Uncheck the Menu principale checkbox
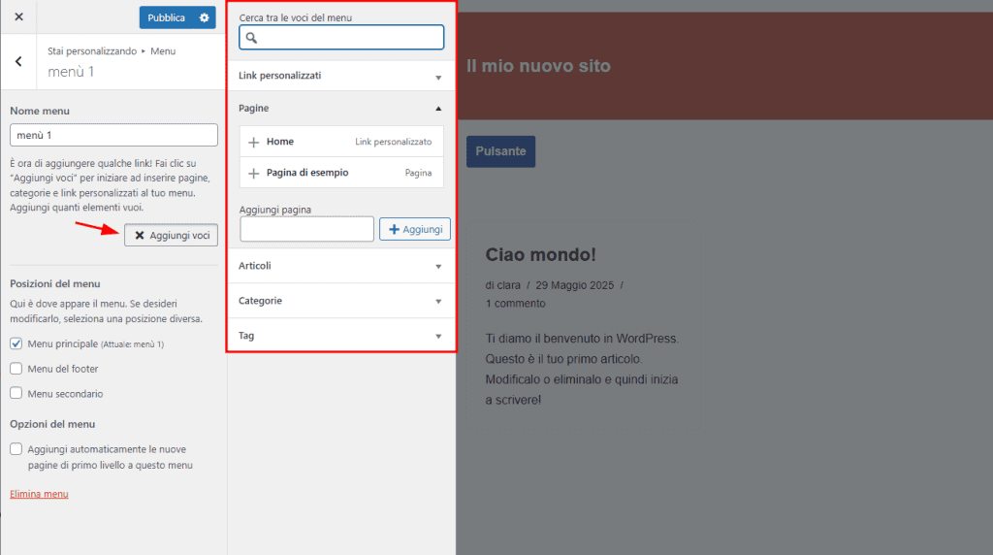993x555 pixels. 16,343
